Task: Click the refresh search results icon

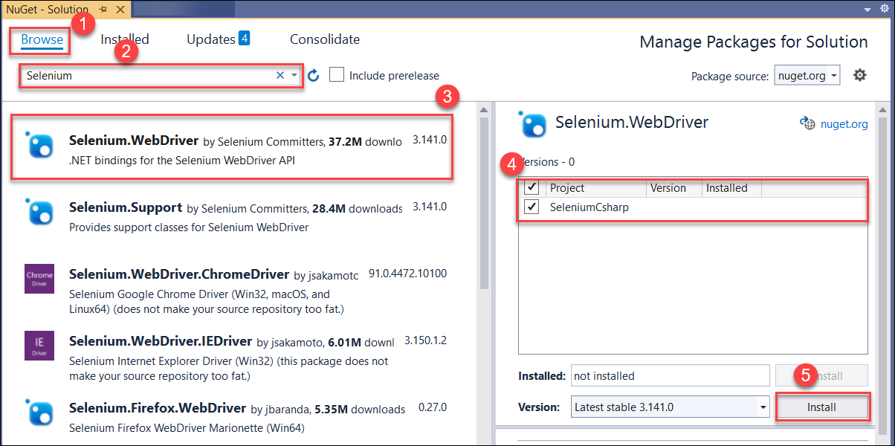Action: 314,75
